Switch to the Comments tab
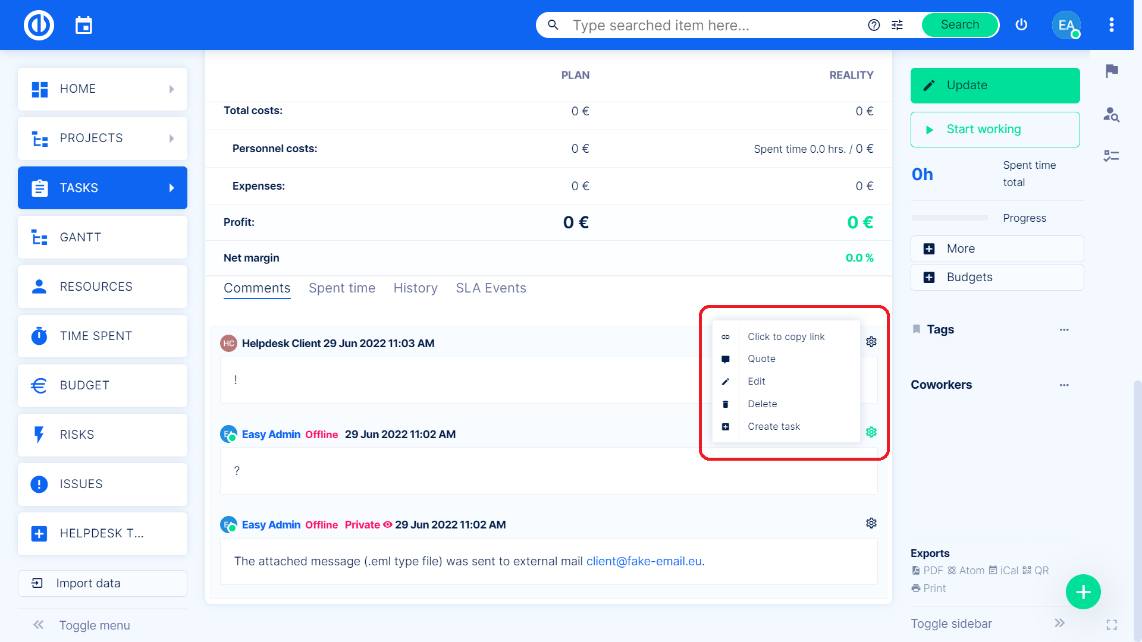The image size is (1142, 642). click(257, 288)
